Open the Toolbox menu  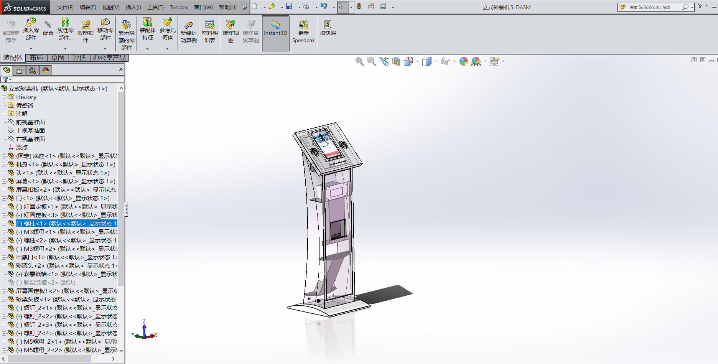click(x=179, y=7)
